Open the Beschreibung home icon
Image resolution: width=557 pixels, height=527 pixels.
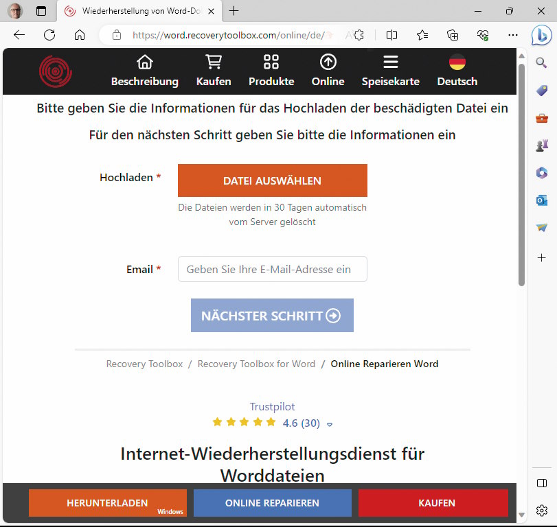[x=145, y=62]
